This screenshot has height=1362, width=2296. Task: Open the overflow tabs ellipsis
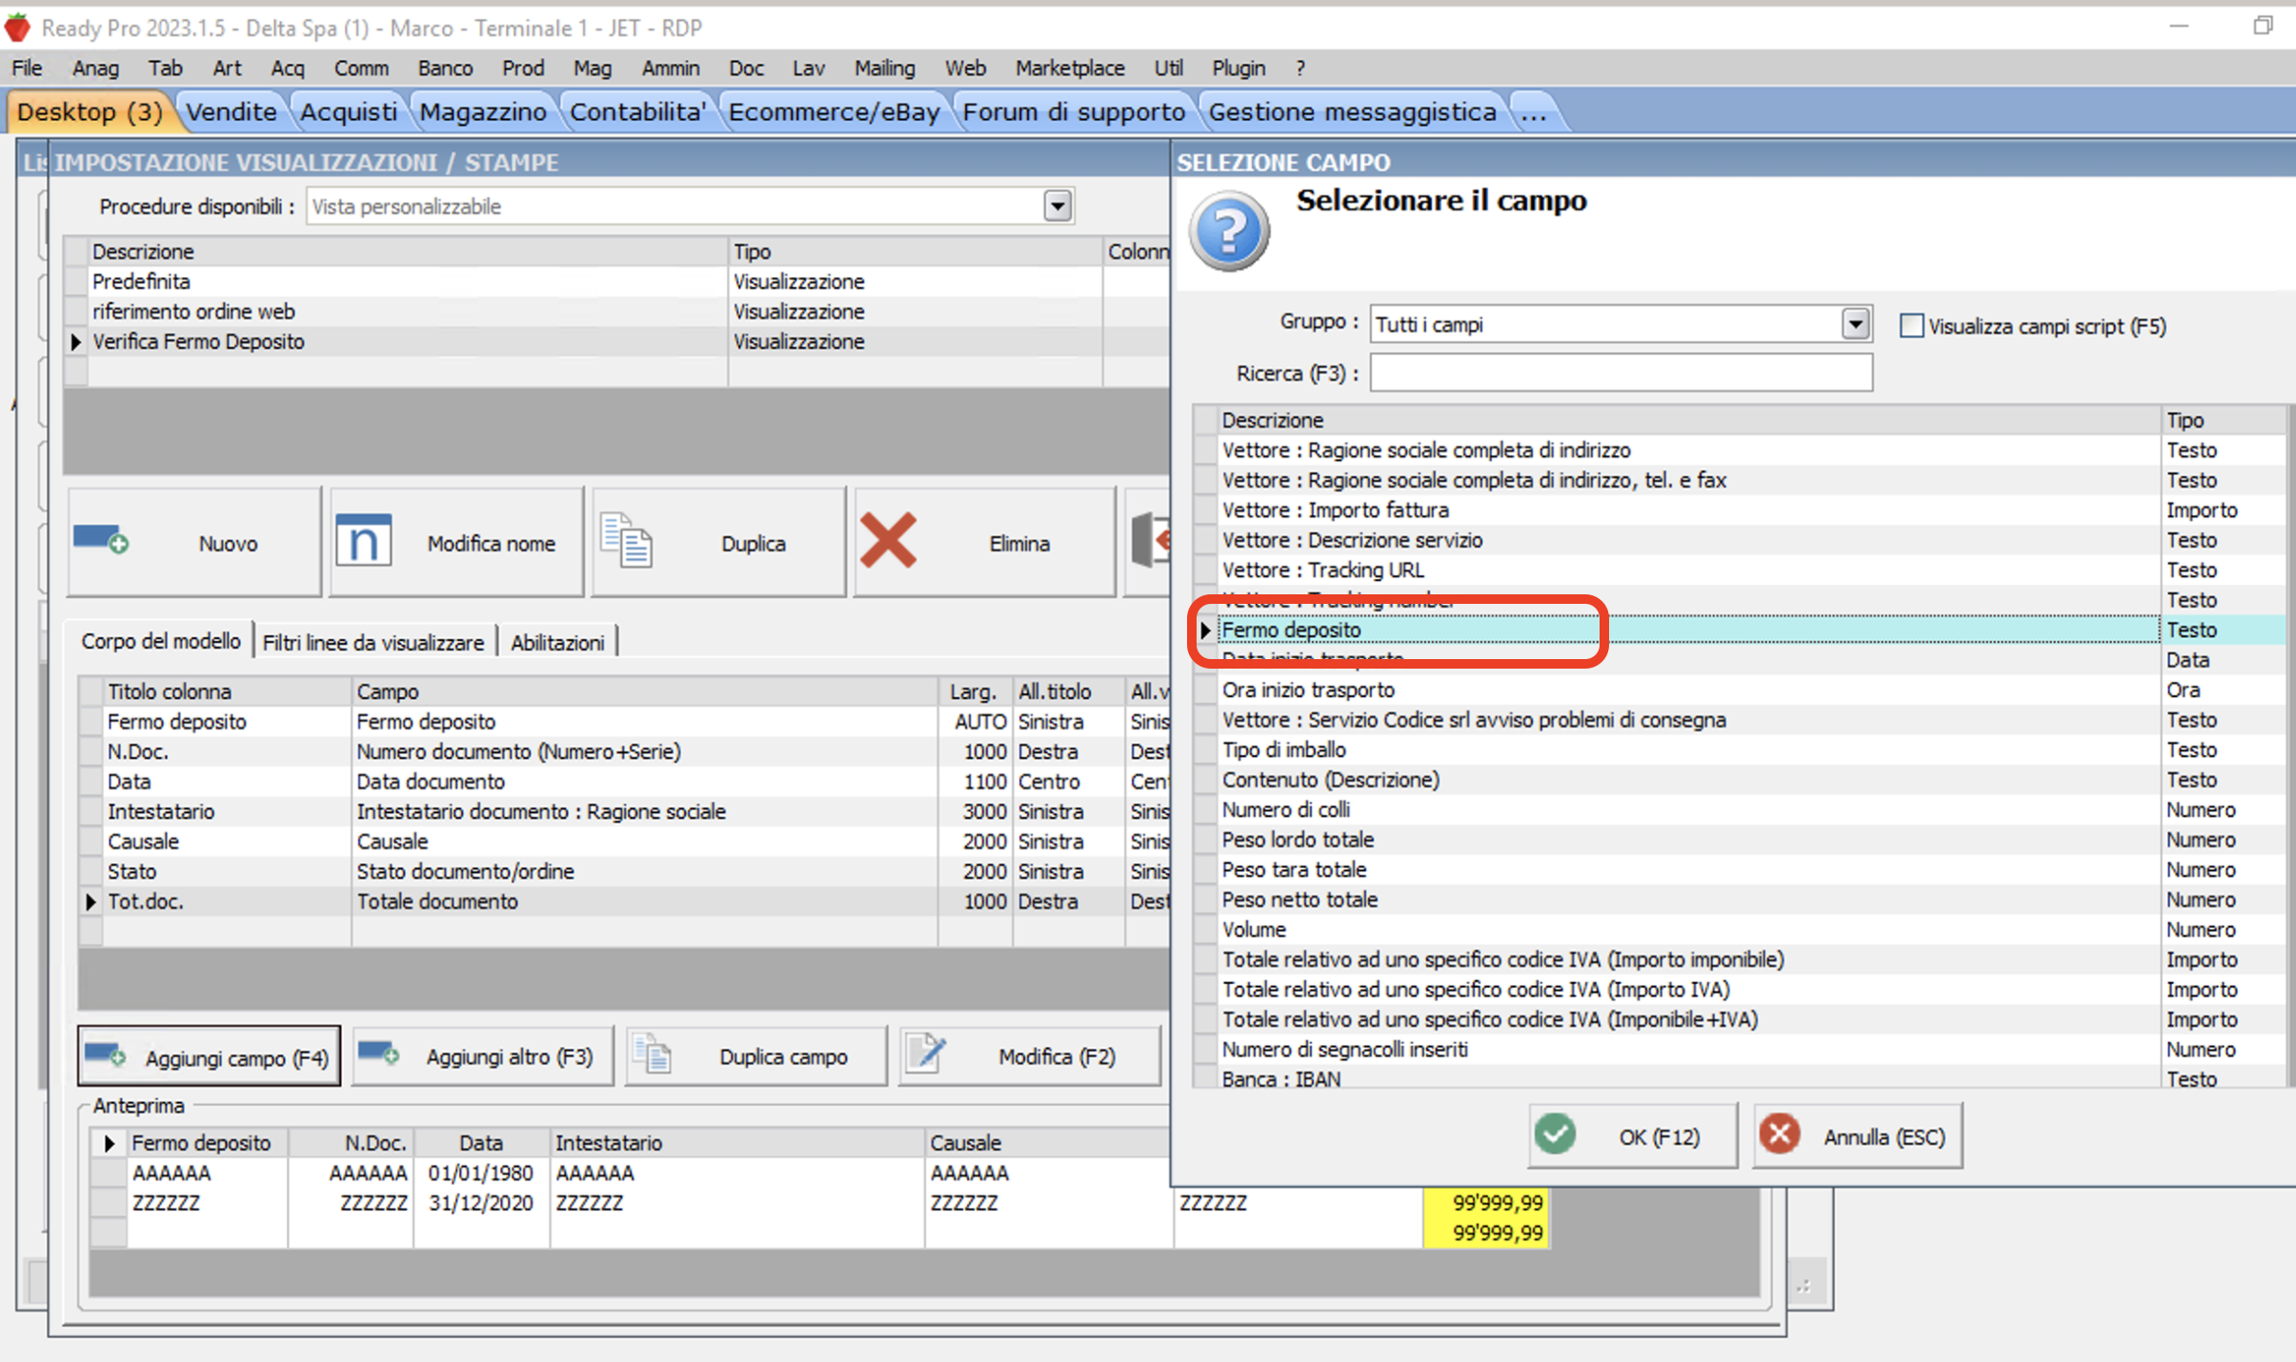click(1533, 112)
